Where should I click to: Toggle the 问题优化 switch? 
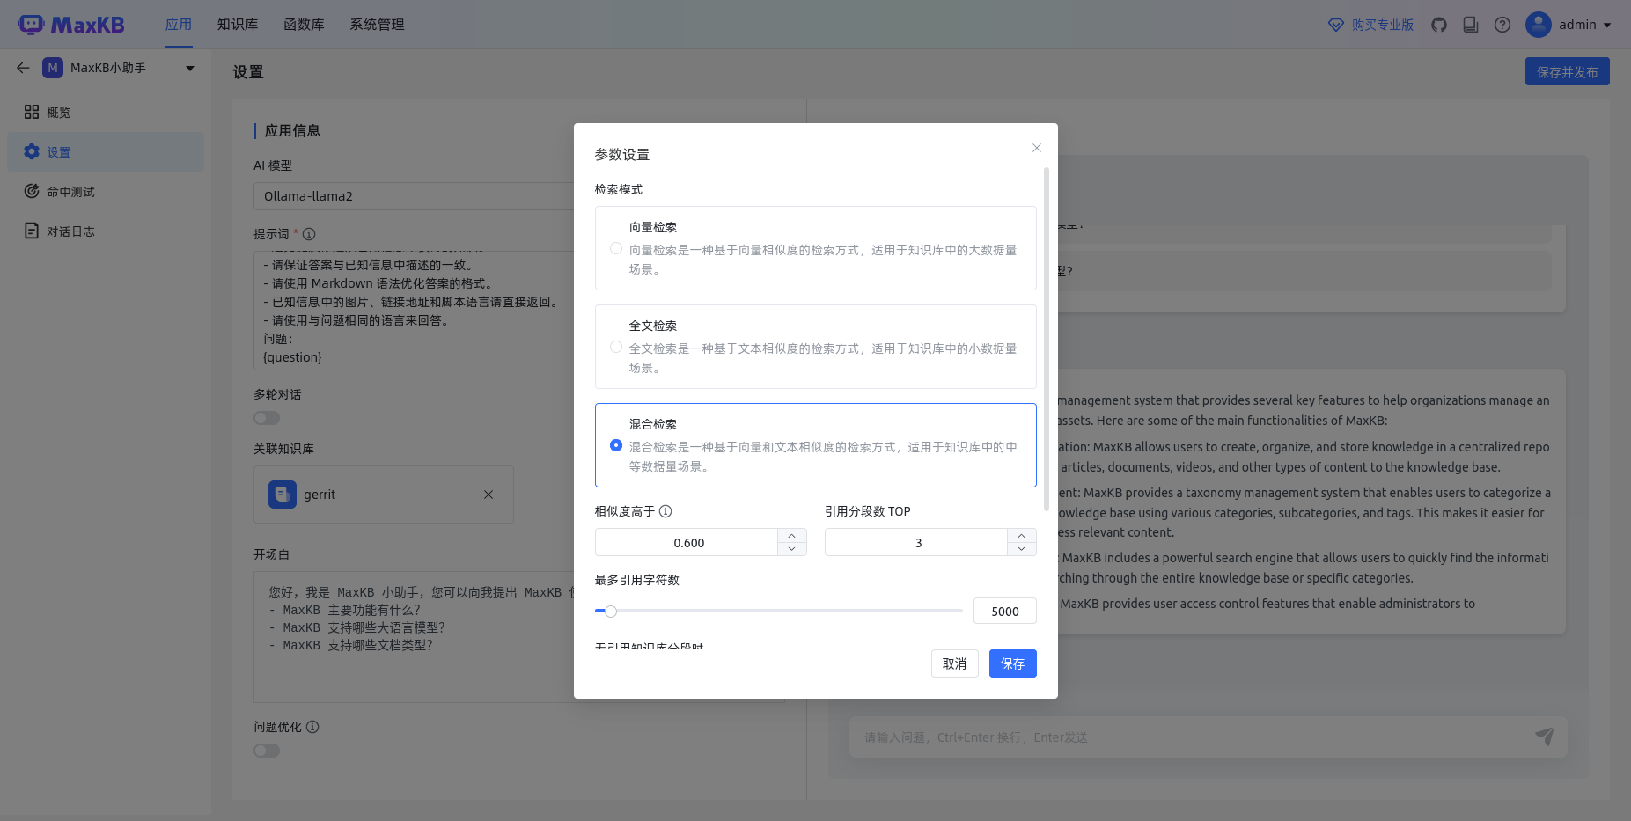tap(267, 751)
